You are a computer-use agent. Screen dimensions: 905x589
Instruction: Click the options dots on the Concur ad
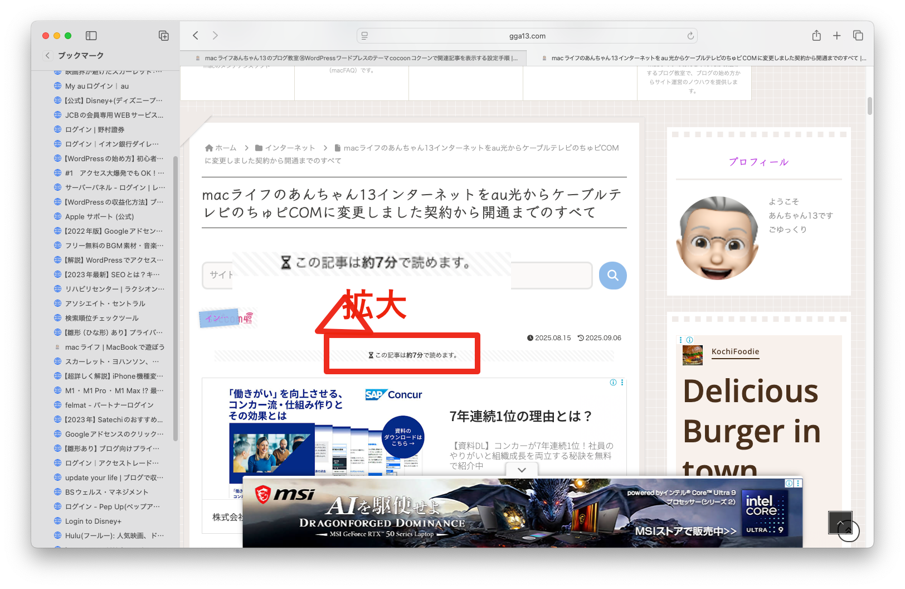622,382
